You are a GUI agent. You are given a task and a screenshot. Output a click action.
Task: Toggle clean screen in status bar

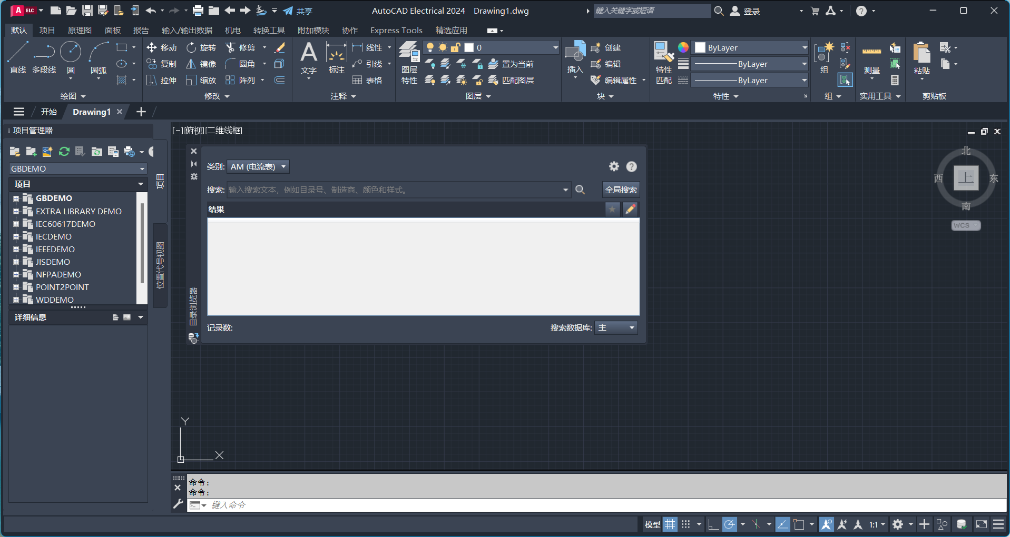[x=982, y=524]
